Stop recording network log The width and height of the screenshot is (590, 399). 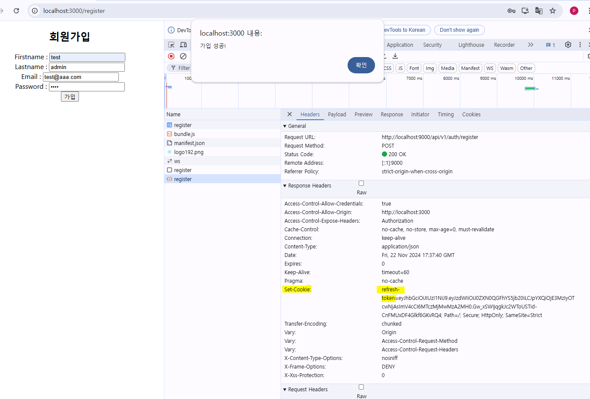171,56
